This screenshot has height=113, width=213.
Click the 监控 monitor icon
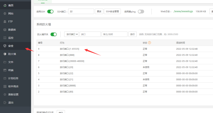point(5,38)
